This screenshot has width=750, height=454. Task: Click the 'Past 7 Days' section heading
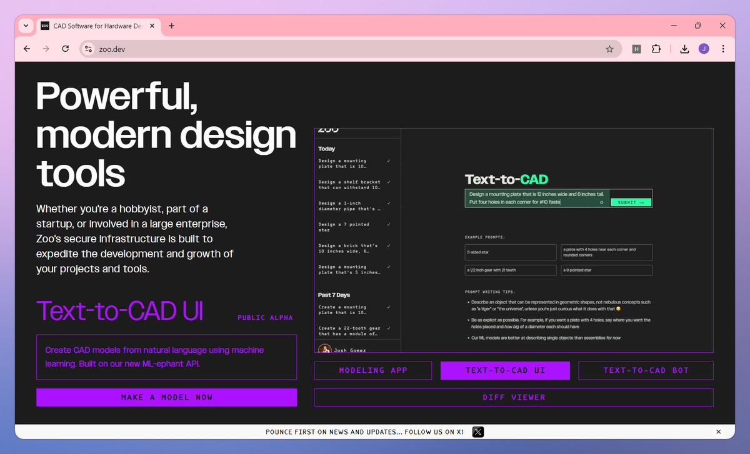(334, 295)
